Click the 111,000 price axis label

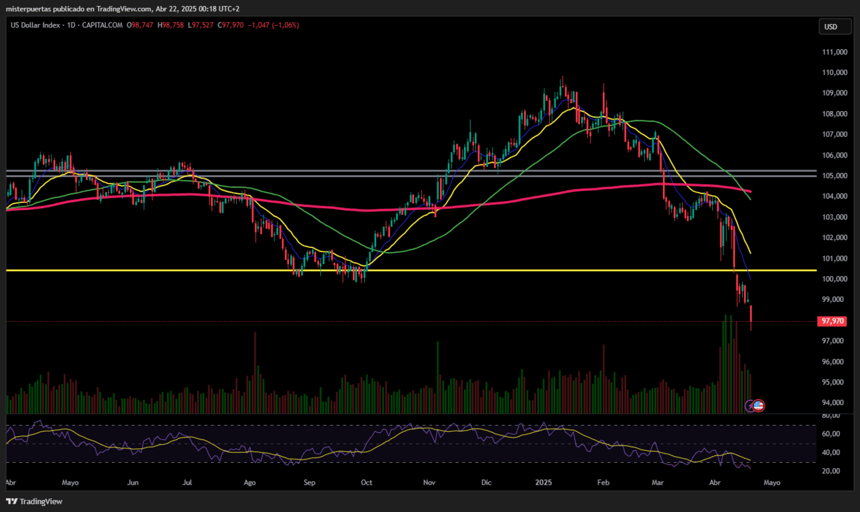836,52
